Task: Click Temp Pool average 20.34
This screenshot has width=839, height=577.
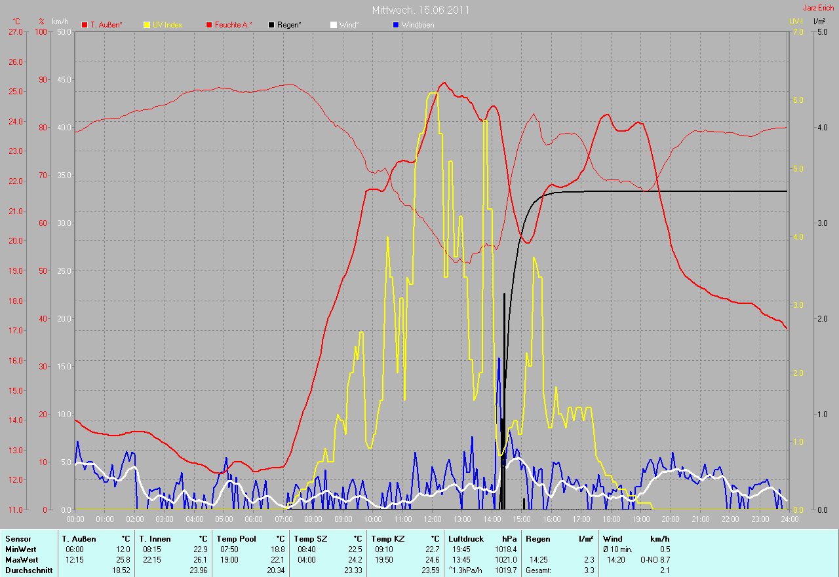Action: pyautogui.click(x=275, y=570)
